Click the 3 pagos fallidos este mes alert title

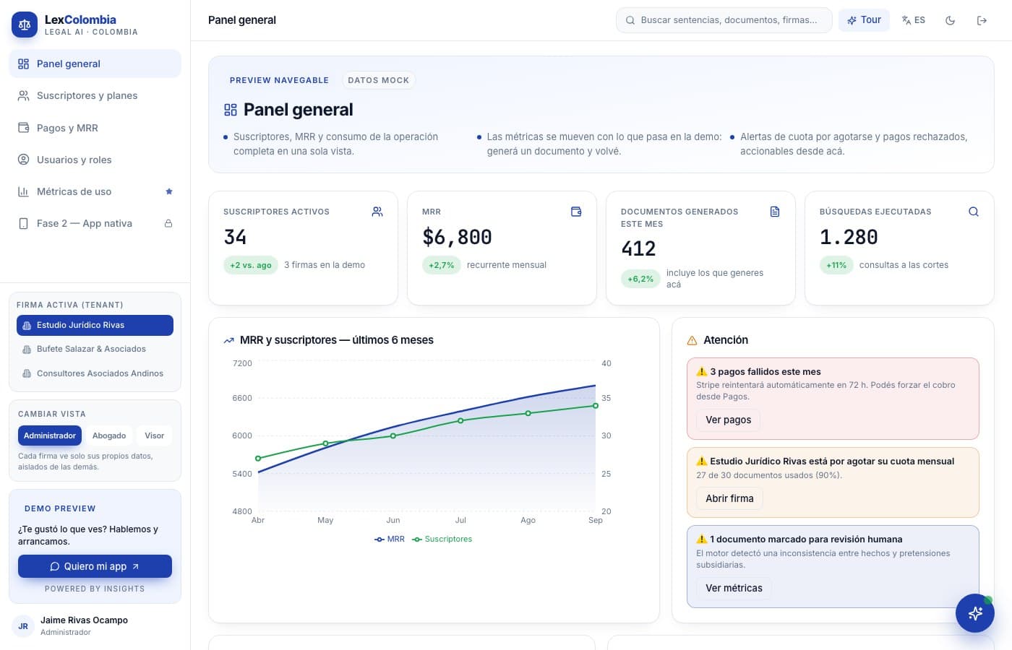765,372
